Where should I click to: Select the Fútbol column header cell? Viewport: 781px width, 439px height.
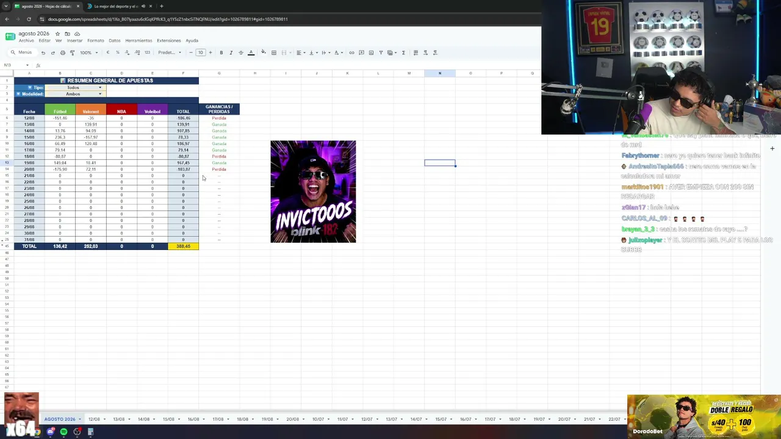[60, 110]
